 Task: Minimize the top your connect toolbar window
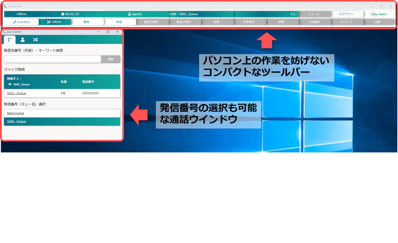coord(372,6)
